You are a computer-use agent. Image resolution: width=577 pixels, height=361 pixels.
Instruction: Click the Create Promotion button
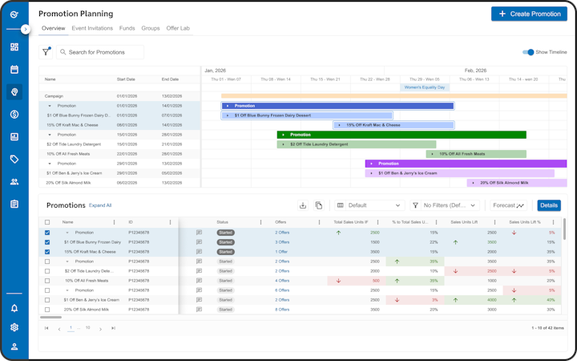pyautogui.click(x=529, y=14)
